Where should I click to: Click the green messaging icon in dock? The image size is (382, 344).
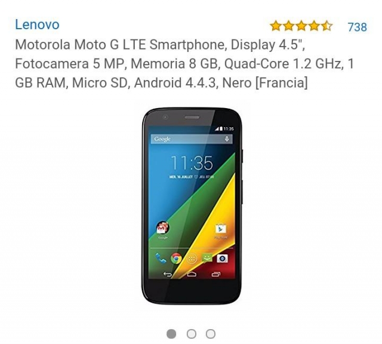point(207,258)
